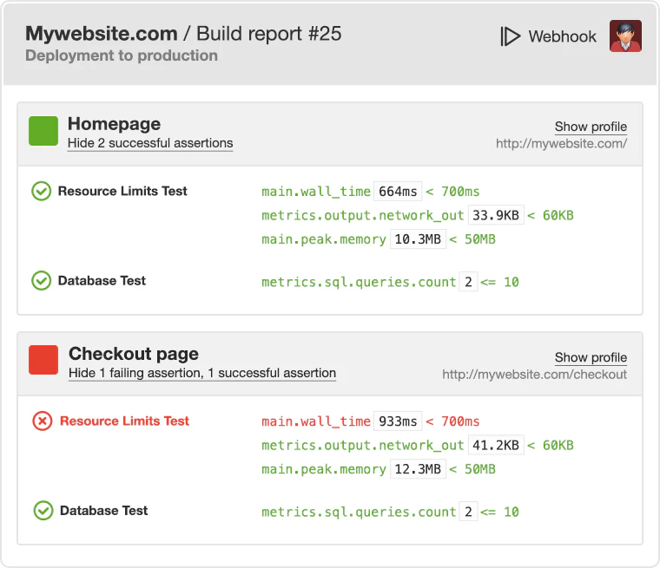Image resolution: width=660 pixels, height=568 pixels.
Task: Click Checkout Database Test green check icon
Action: (43, 511)
